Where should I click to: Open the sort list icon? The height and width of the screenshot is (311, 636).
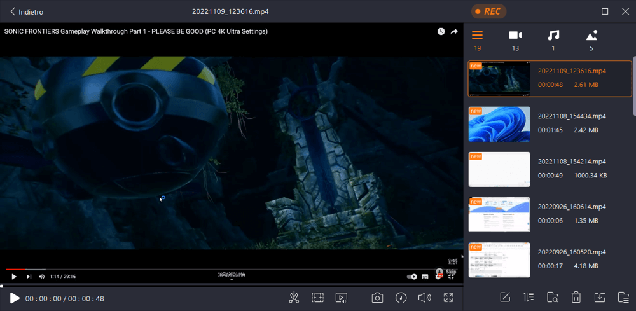pos(529,297)
